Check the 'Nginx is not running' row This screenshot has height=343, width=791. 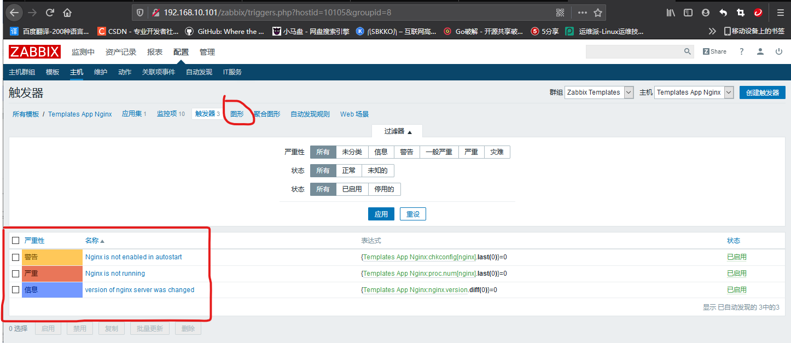pos(15,274)
